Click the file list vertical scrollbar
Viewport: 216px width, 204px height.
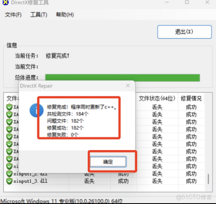[x=208, y=179]
